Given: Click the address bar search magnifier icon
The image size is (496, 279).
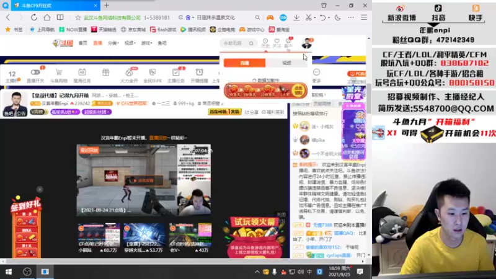Looking at the screenshot, I should 257,17.
